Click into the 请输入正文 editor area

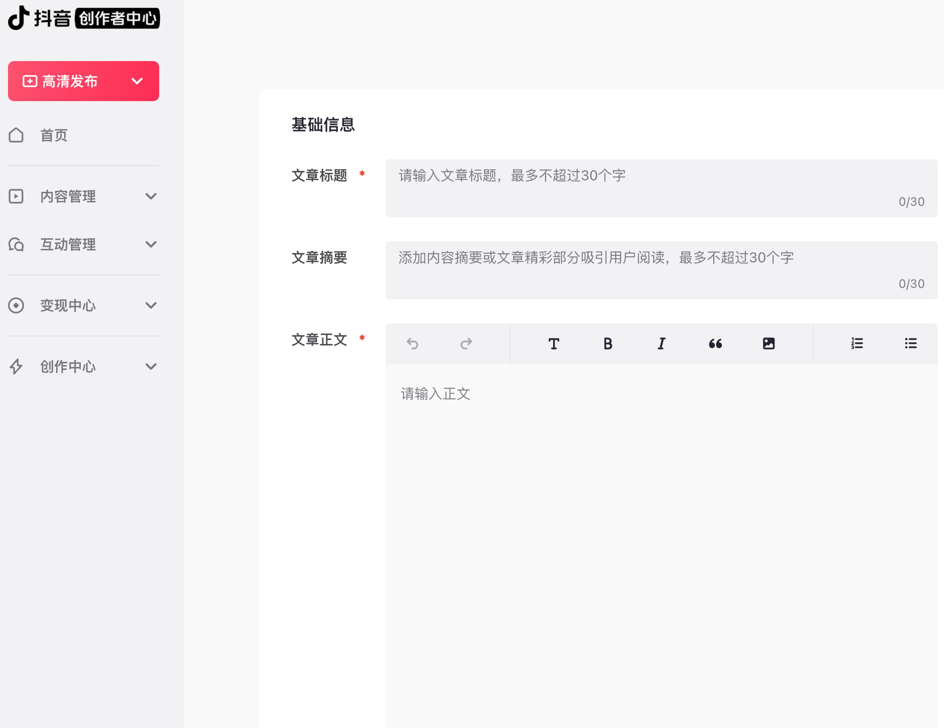661,546
